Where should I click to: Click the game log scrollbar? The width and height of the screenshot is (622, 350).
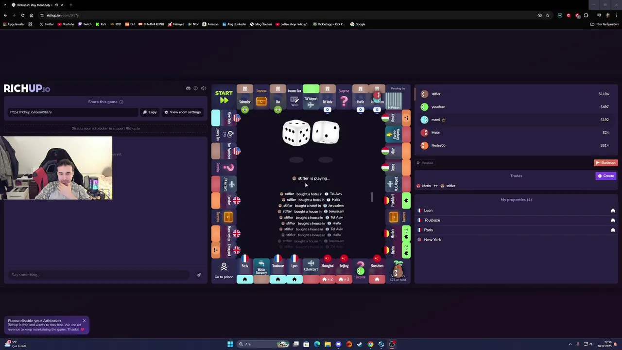tap(372, 197)
